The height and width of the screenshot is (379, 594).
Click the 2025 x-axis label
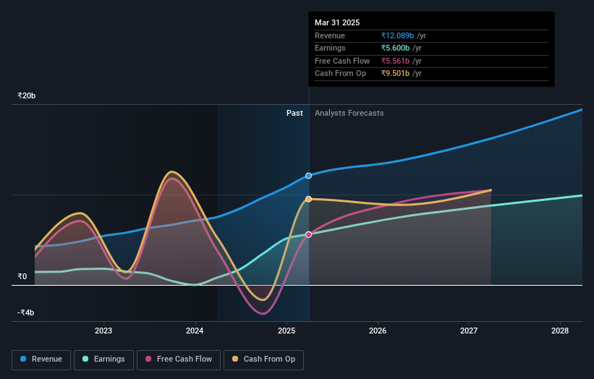pos(287,331)
